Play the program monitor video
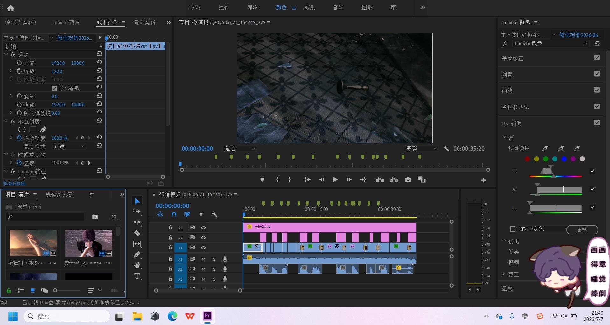Viewport: 610px width, 325px height. click(335, 179)
